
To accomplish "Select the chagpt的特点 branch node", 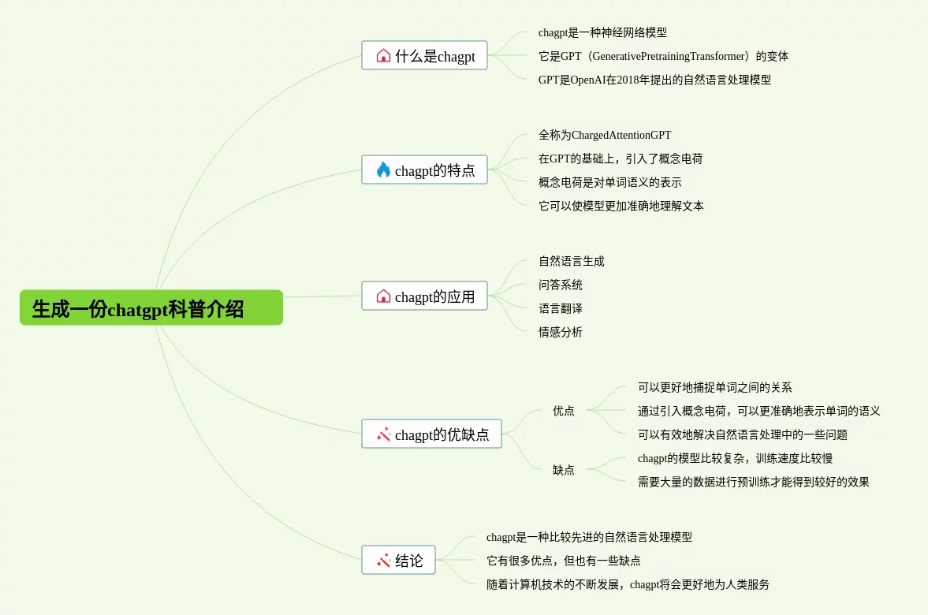I will click(424, 170).
